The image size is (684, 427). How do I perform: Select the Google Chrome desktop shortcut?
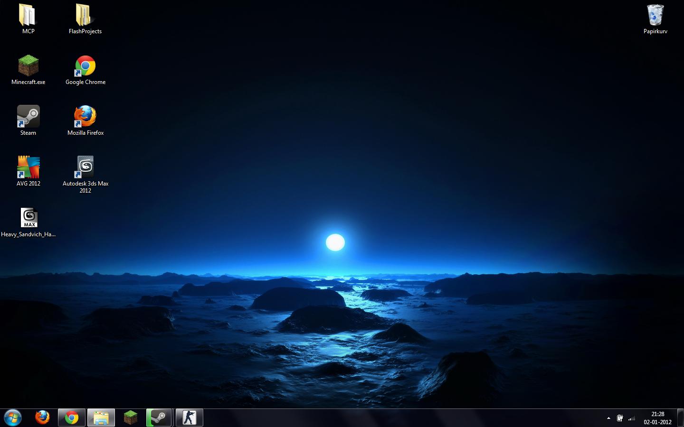[85, 66]
